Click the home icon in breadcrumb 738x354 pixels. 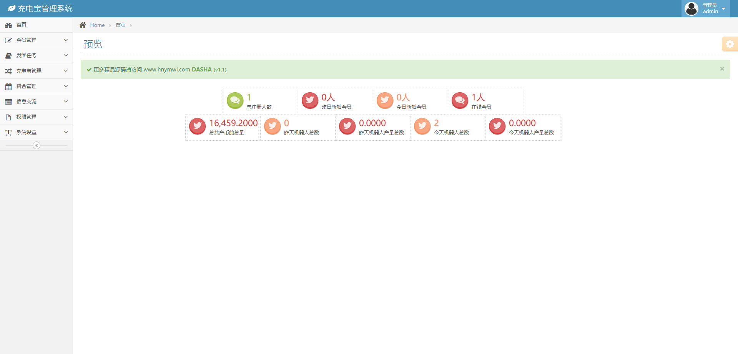click(x=83, y=25)
